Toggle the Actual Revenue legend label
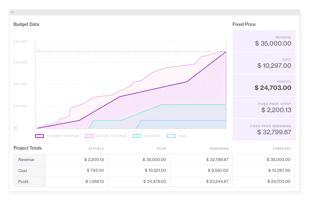This screenshot has width=309, height=201. [112, 136]
